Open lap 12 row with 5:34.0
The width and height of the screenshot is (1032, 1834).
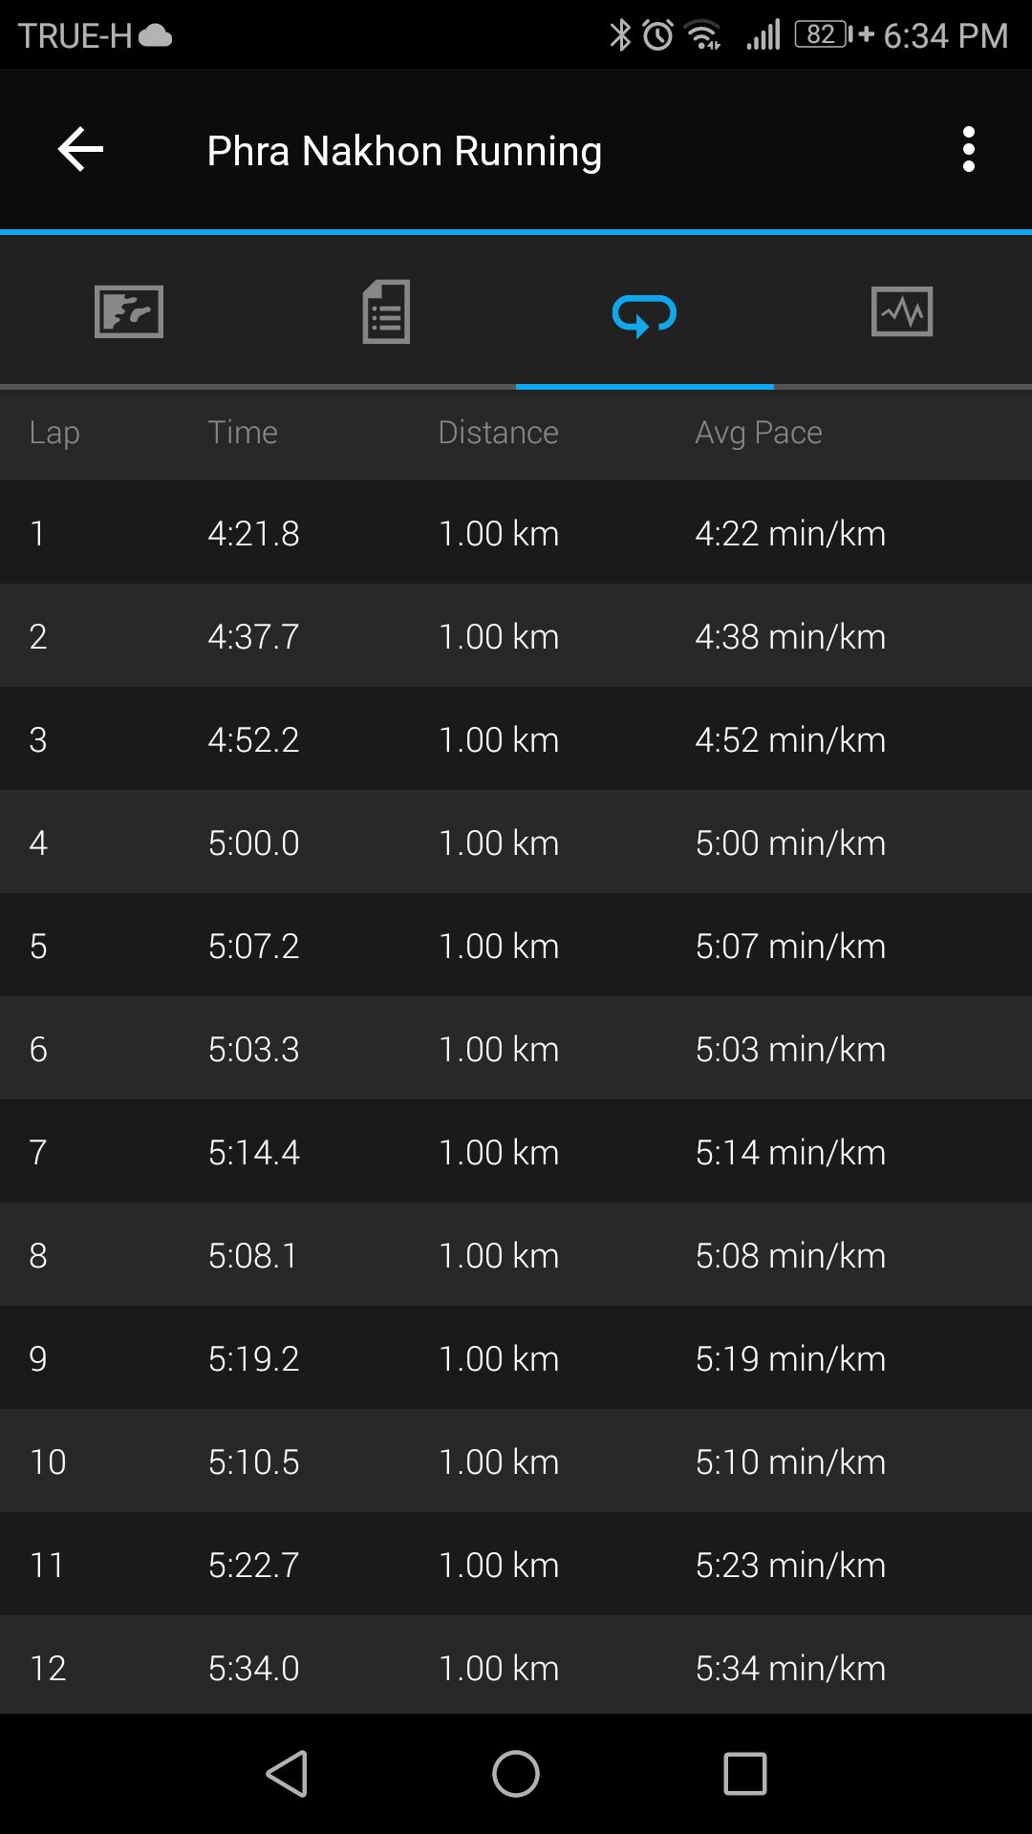pos(516,1666)
